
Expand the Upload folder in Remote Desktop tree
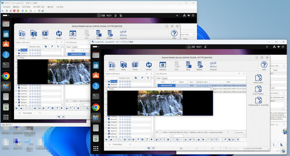coord(106,134)
